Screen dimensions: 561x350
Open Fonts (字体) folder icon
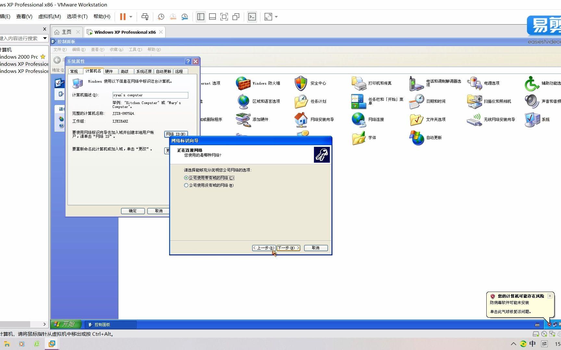pyautogui.click(x=358, y=138)
